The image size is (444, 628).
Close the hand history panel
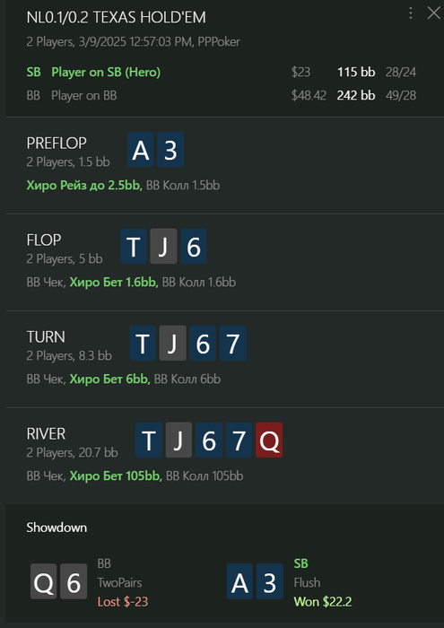pos(433,13)
